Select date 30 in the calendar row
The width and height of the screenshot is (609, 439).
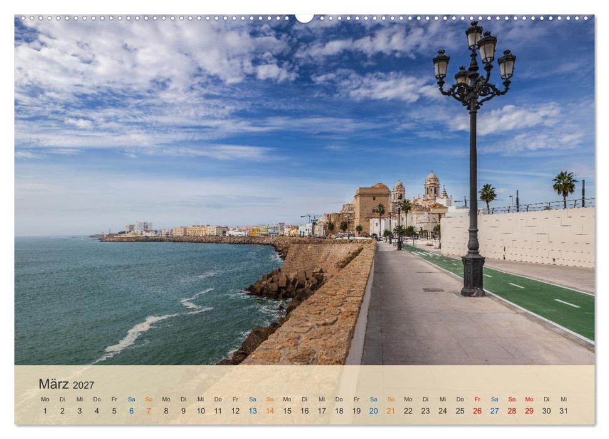[x=546, y=411]
